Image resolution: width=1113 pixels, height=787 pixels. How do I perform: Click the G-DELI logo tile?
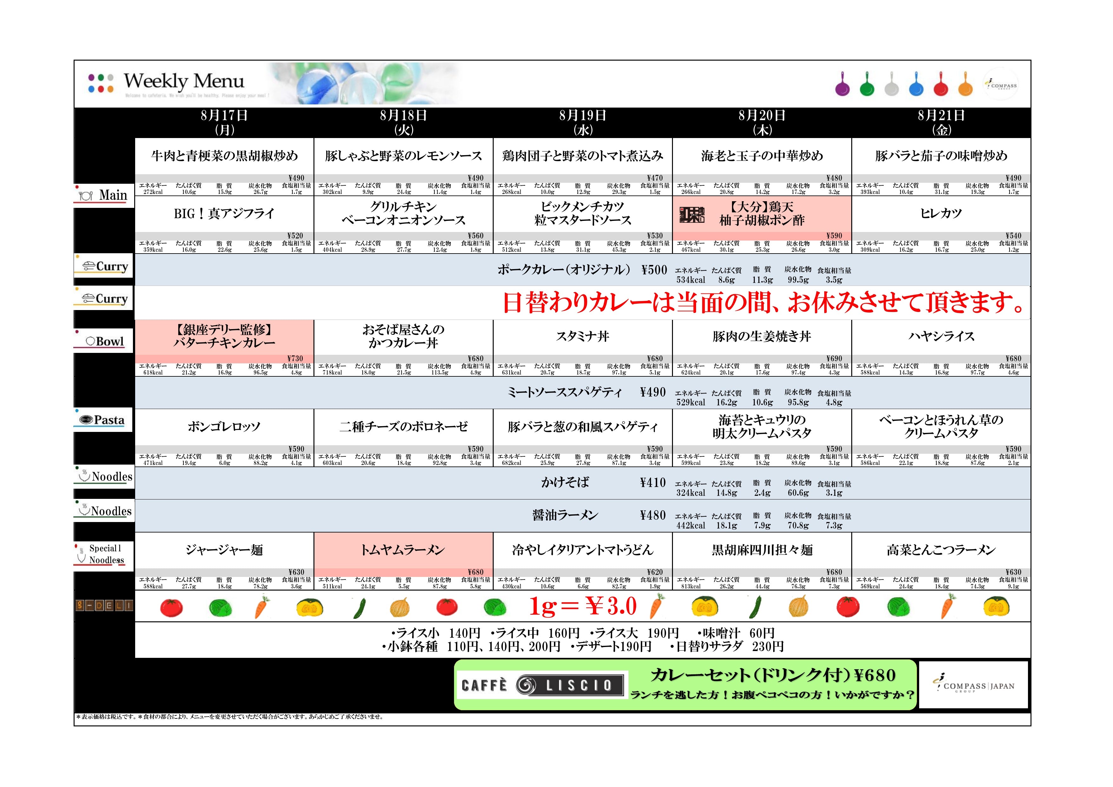click(x=104, y=605)
